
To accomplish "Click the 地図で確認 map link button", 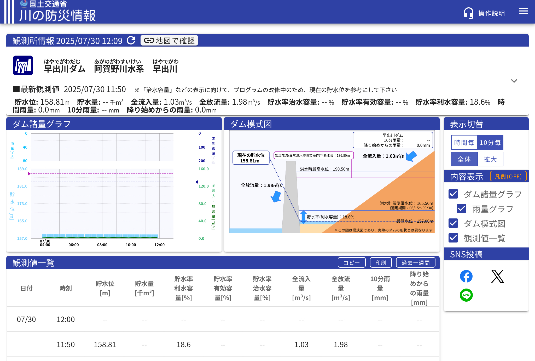I will (x=169, y=41).
